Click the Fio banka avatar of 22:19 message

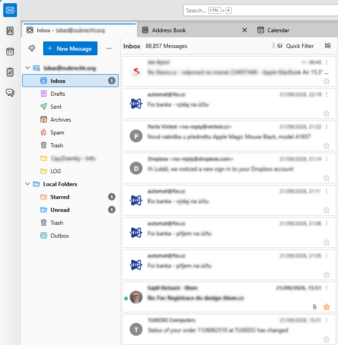(136, 104)
